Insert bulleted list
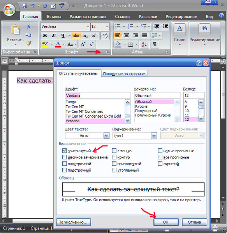The image size is (227, 233). coord(118,26)
